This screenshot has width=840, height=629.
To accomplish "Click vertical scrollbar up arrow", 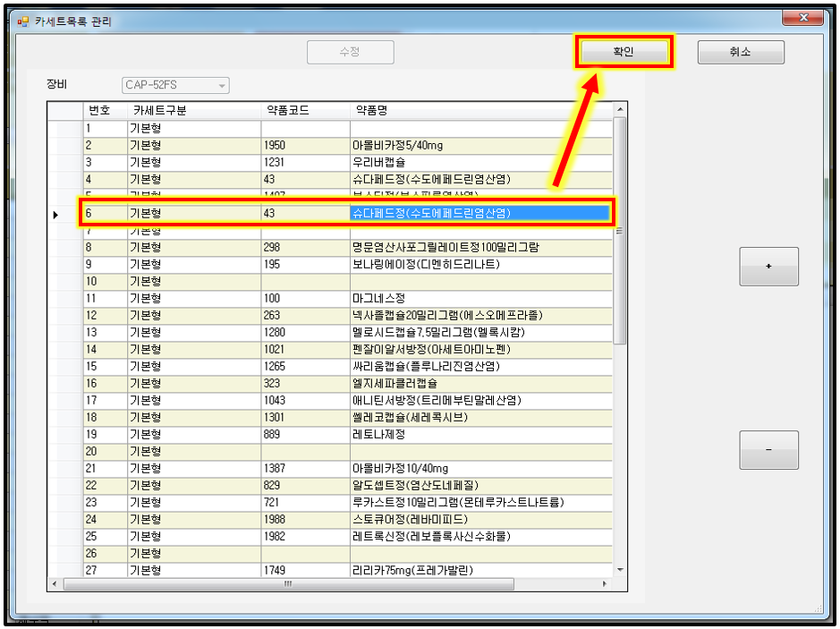I will coord(619,110).
